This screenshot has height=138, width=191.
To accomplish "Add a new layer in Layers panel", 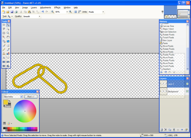I will coord(162,130).
